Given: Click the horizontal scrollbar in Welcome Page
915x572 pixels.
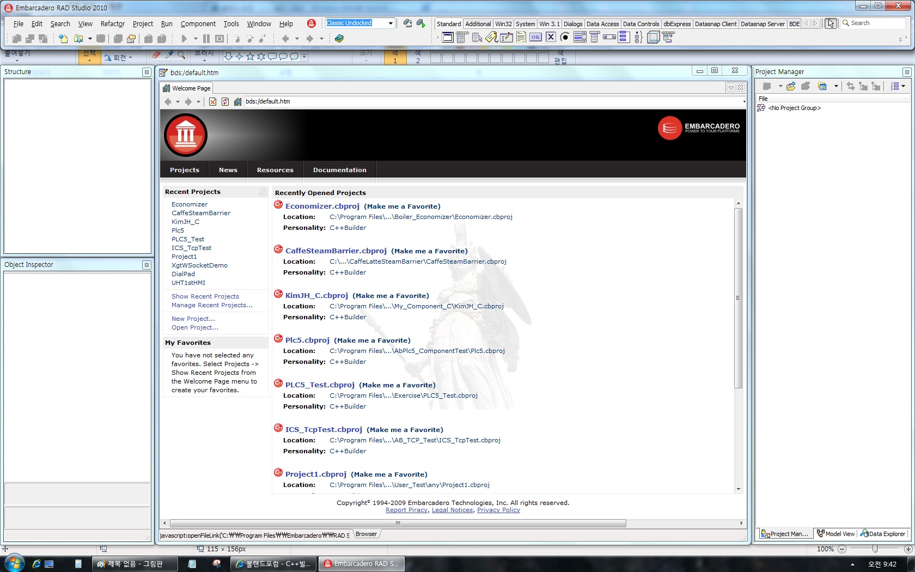Looking at the screenshot, I should (x=398, y=524).
